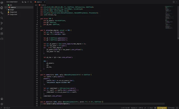Open editor More Actions ellipsis

[x=177, y=2]
